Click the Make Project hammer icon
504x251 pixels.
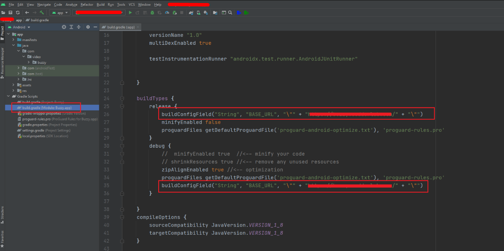click(42, 13)
